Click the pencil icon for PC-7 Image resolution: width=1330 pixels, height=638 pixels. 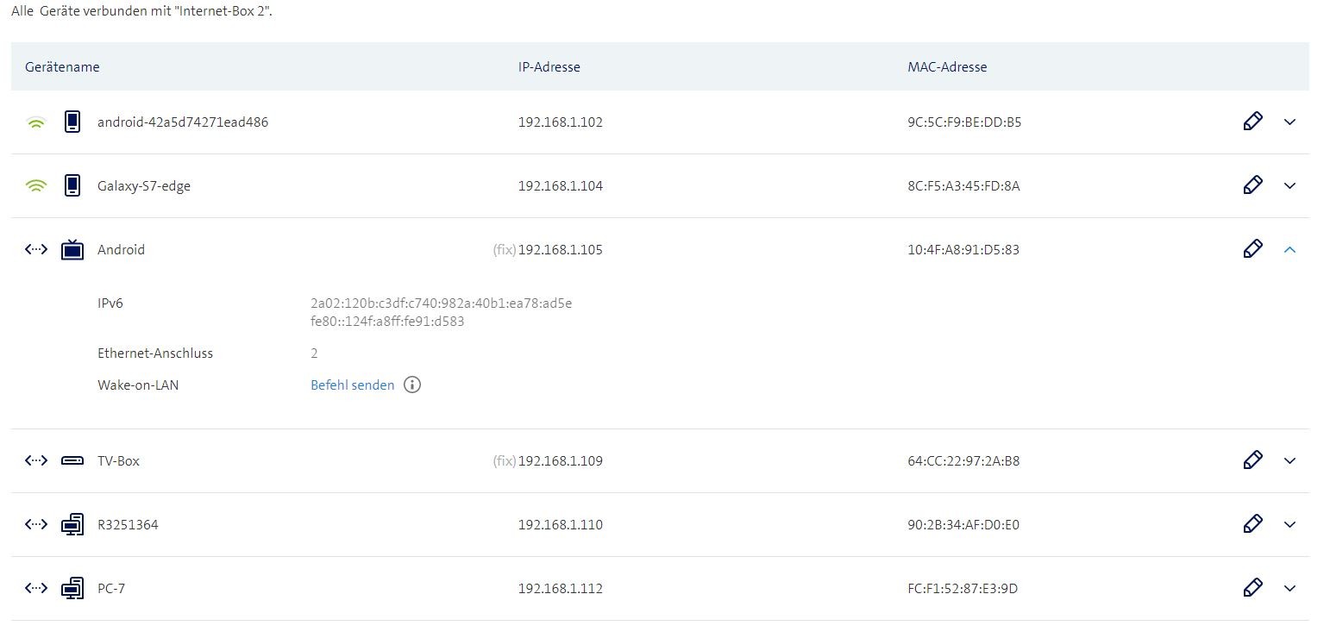[x=1252, y=588]
